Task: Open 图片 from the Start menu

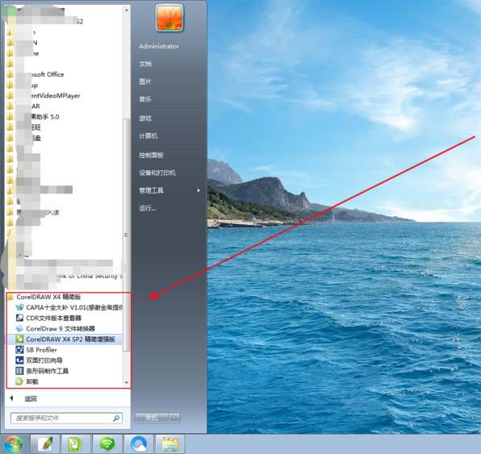Action: click(145, 81)
